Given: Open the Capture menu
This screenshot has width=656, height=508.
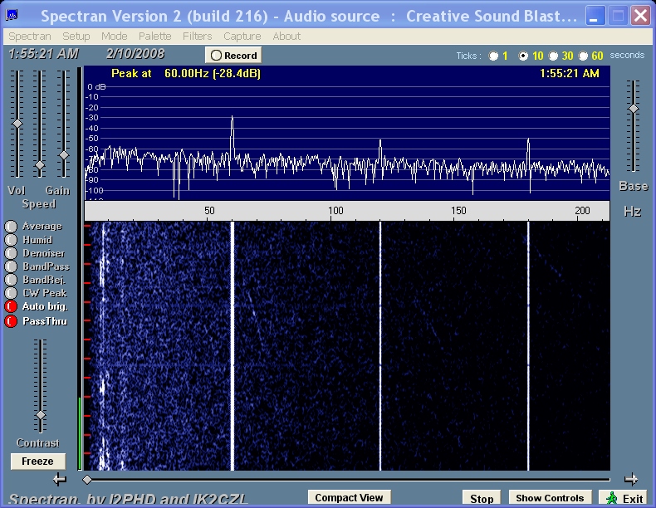Looking at the screenshot, I should pyautogui.click(x=242, y=37).
